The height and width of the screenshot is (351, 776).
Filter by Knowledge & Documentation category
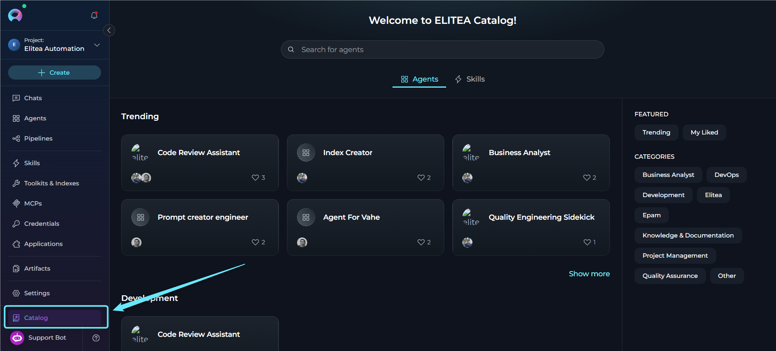coord(688,235)
